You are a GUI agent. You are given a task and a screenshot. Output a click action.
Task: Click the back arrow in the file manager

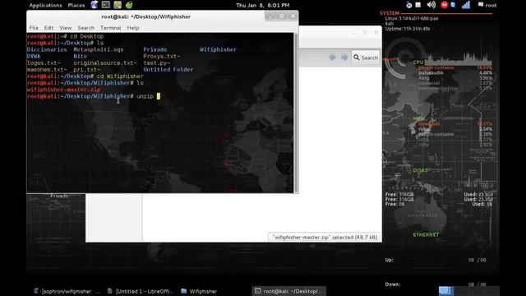(332, 58)
